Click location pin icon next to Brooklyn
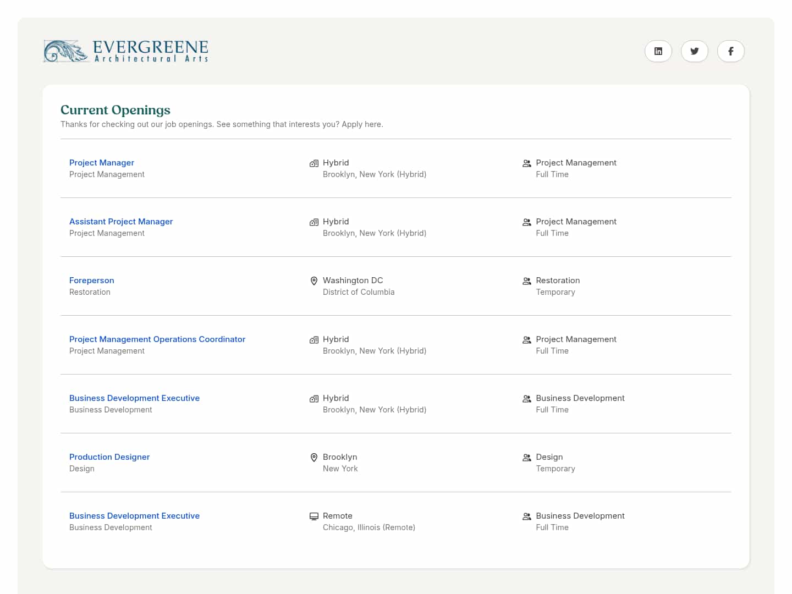The height and width of the screenshot is (594, 792). 314,458
